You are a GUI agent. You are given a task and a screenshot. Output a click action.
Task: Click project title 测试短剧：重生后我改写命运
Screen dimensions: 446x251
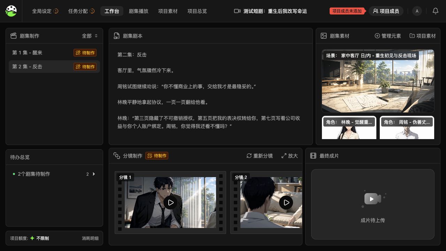[x=275, y=11]
